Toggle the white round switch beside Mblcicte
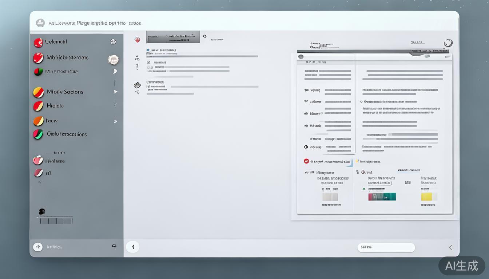489x279 pixels. (114, 59)
